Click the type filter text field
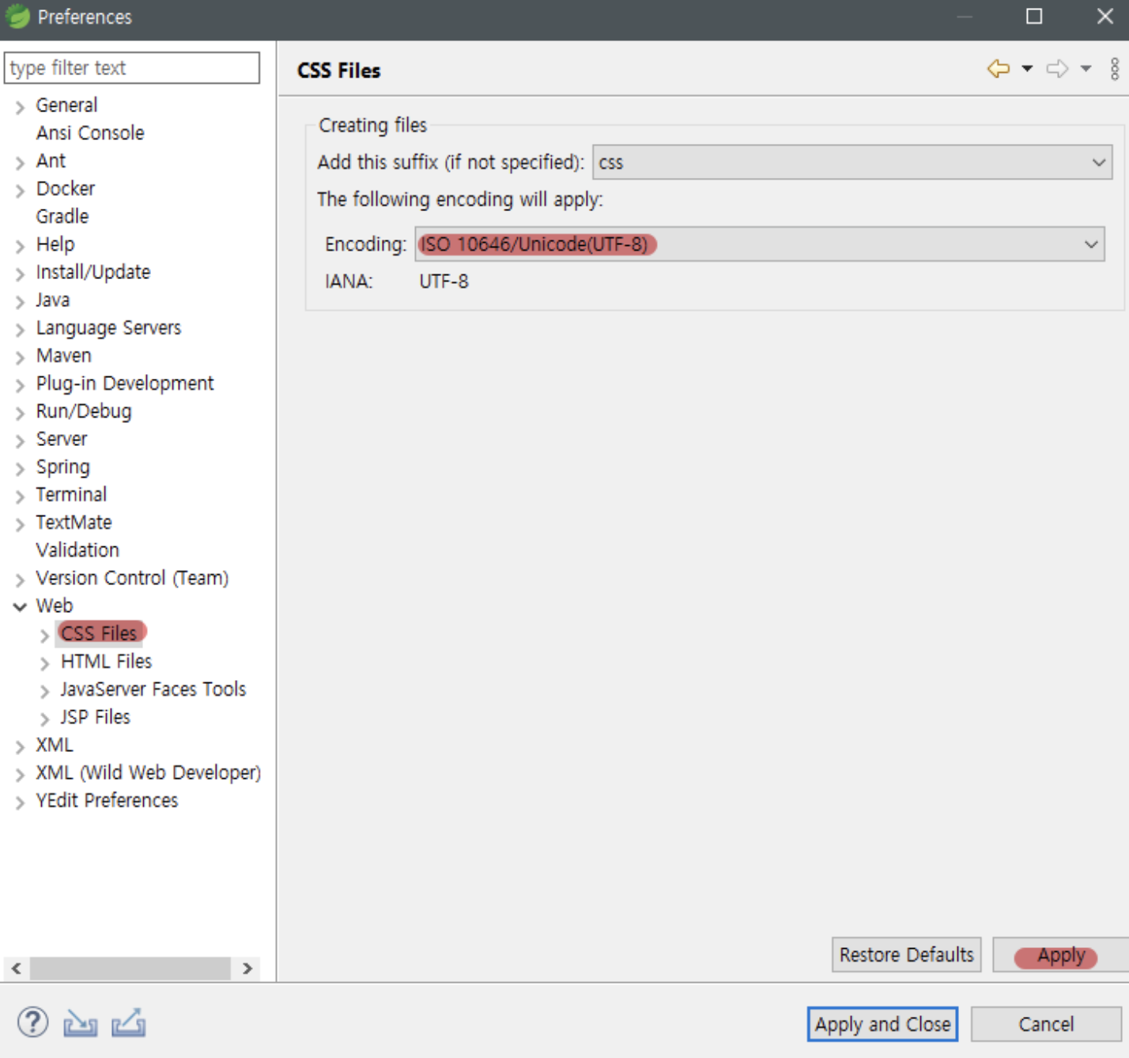 tap(132, 68)
